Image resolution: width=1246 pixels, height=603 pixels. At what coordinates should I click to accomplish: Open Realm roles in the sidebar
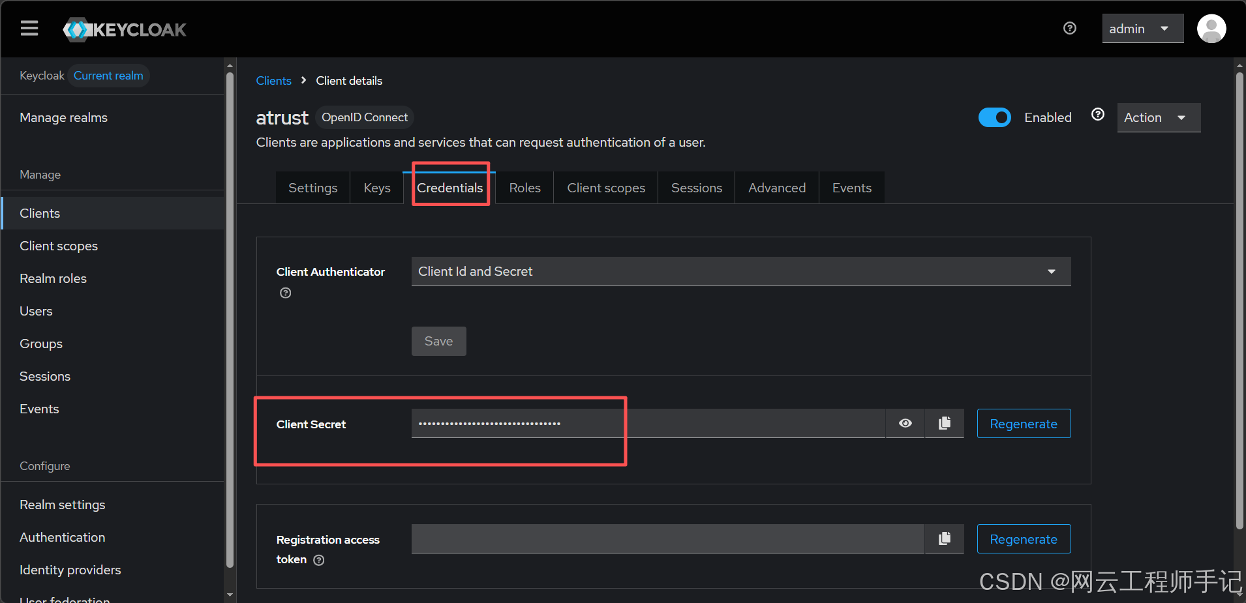tap(112, 278)
